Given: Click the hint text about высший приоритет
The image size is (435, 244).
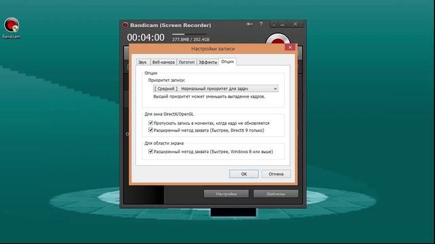Looking at the screenshot, I should click(x=209, y=96).
